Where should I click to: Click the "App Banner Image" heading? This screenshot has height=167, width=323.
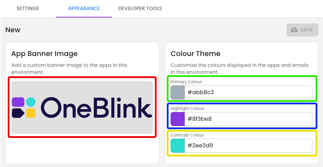45,54
